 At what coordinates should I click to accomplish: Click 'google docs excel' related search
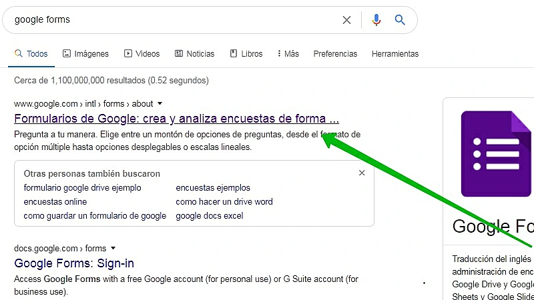210,216
